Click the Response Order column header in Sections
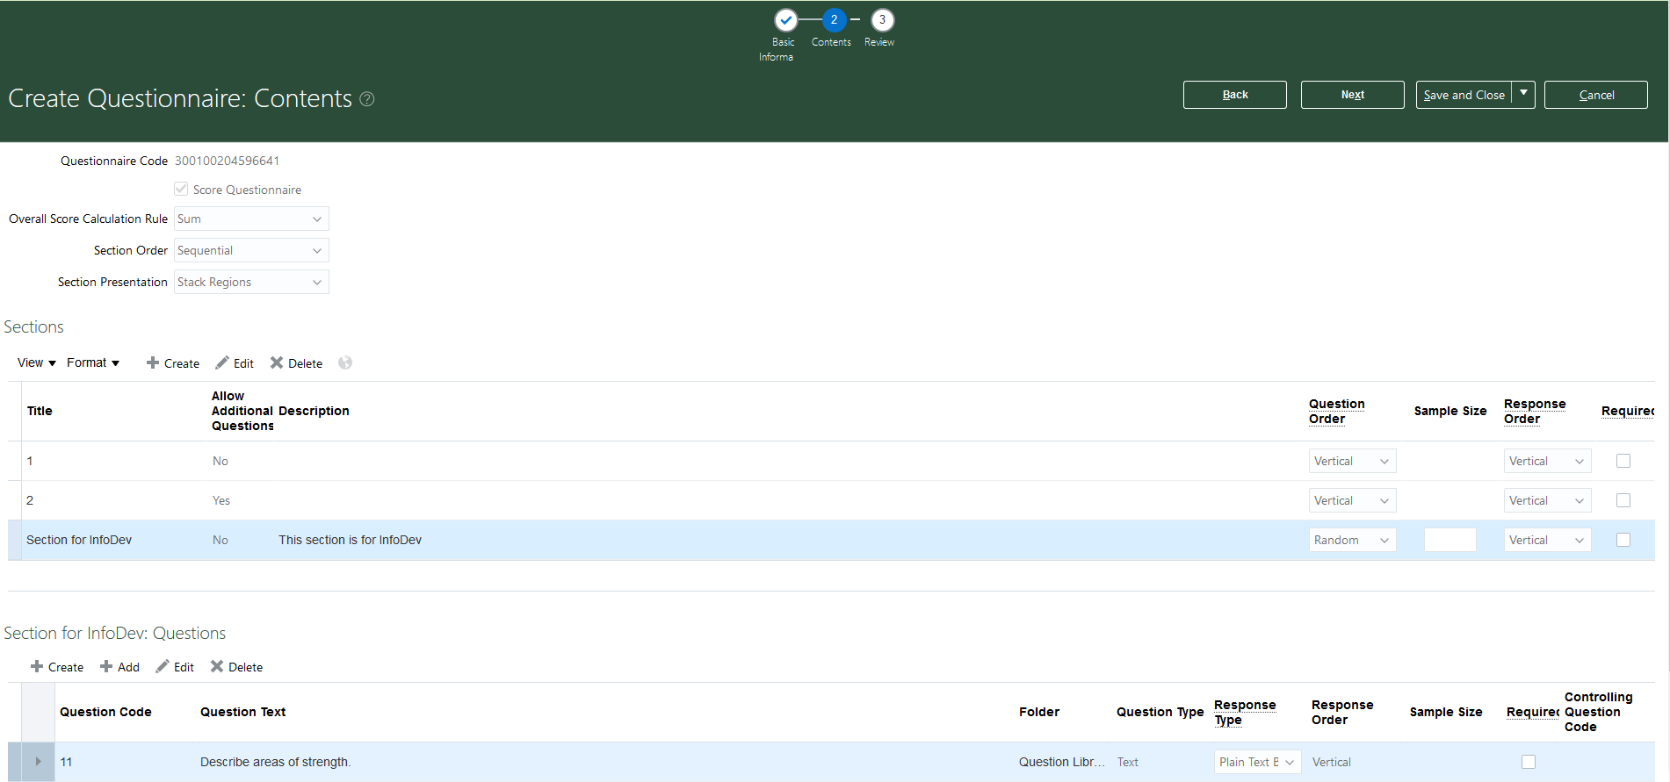 pyautogui.click(x=1535, y=411)
